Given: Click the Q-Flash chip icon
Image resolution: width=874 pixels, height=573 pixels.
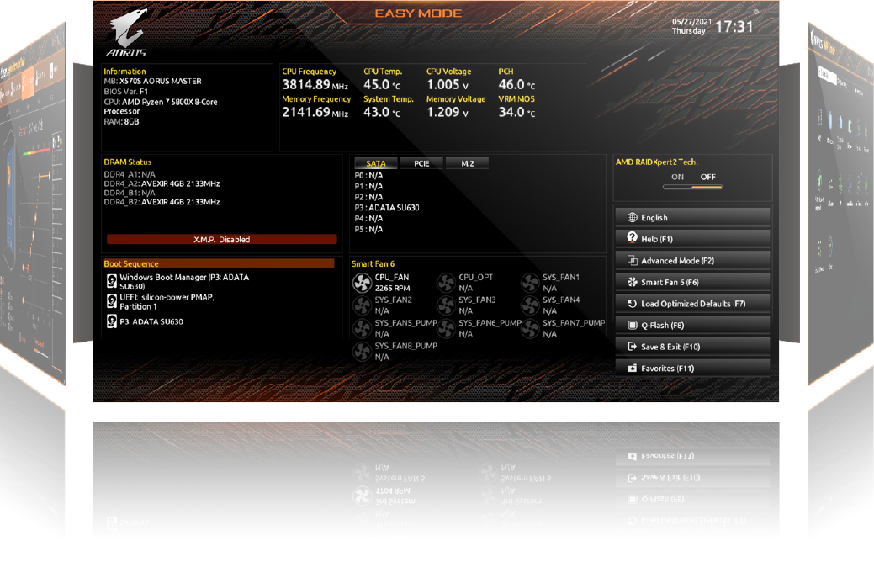Looking at the screenshot, I should pyautogui.click(x=632, y=325).
